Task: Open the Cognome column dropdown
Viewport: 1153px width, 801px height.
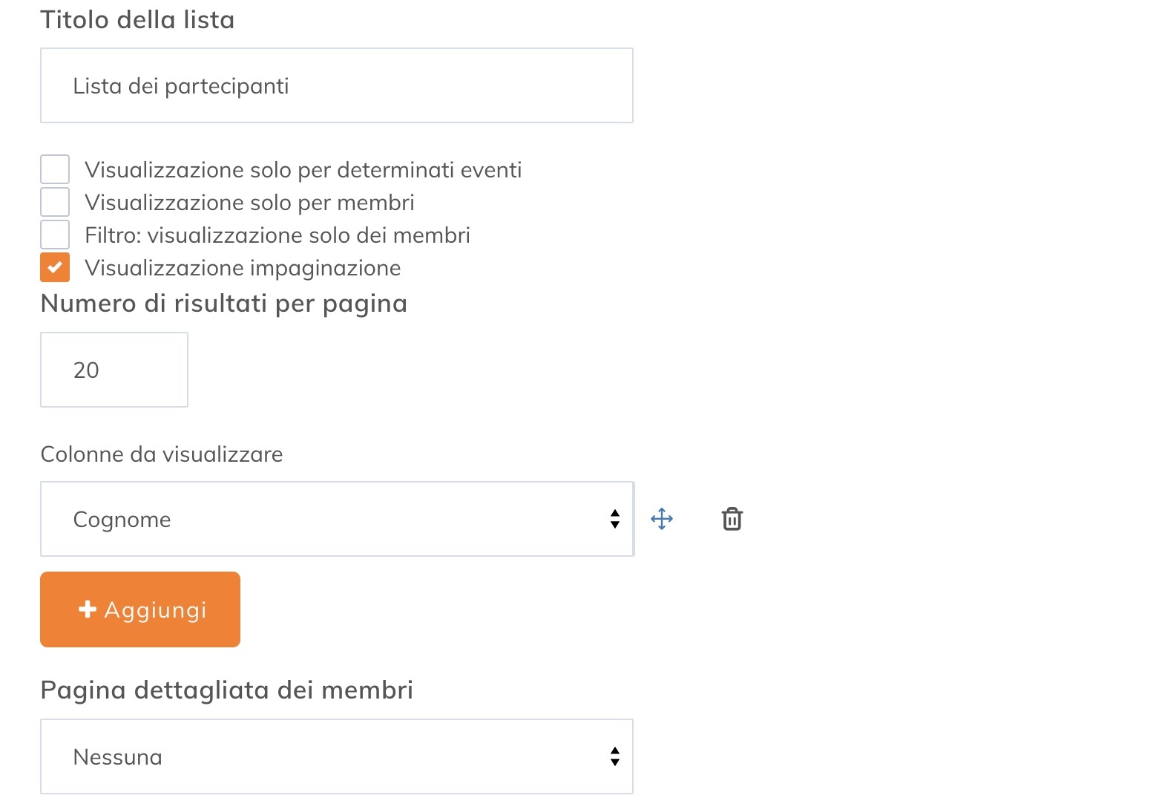Action: 337,519
